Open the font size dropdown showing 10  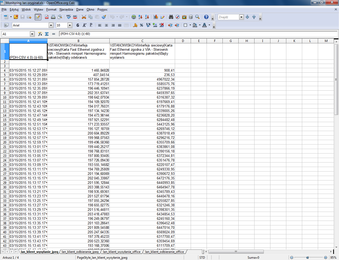(70, 25)
